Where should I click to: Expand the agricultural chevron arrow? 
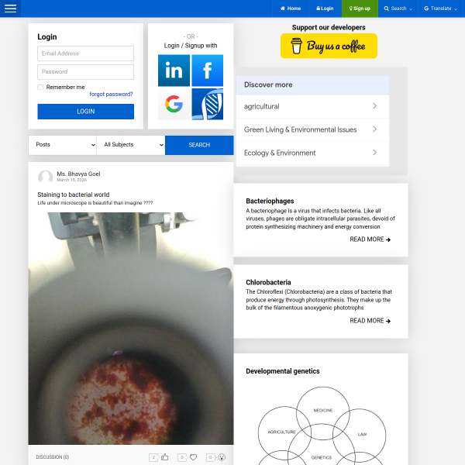pos(374,106)
